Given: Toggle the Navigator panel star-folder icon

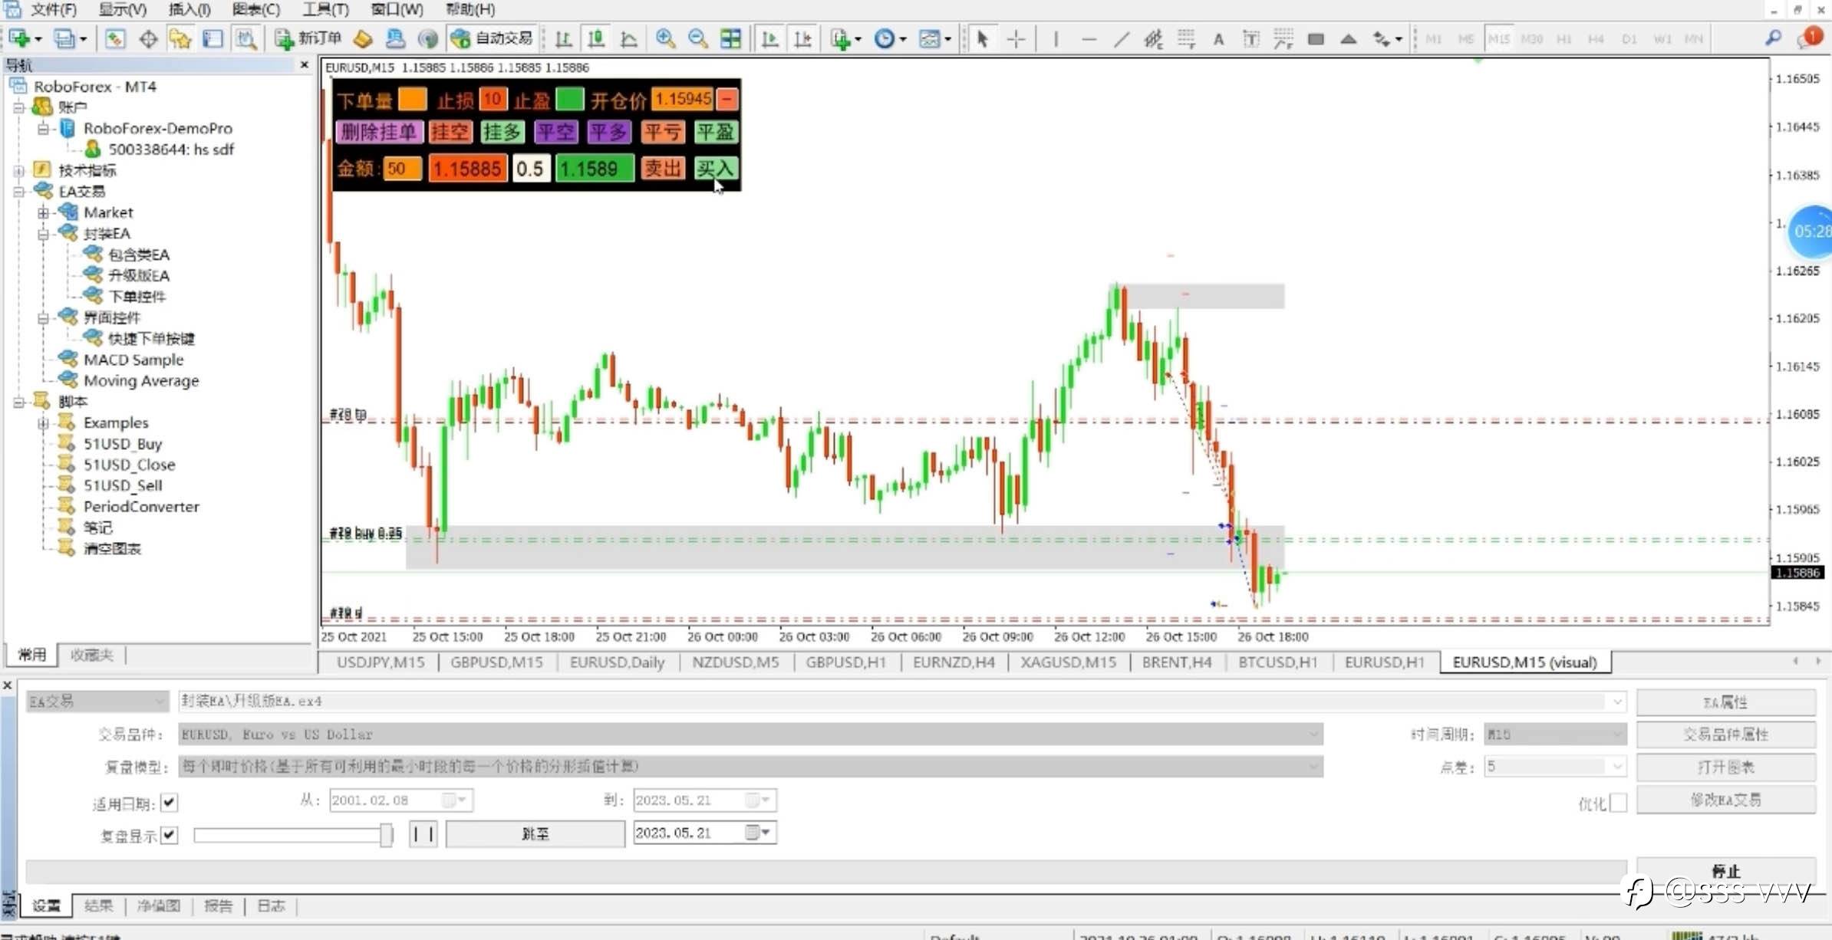Looking at the screenshot, I should click(180, 38).
